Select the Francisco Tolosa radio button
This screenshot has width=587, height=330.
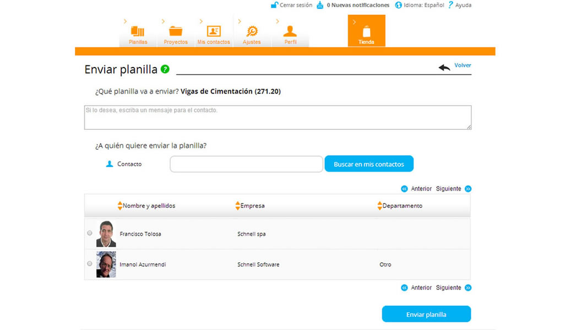89,233
